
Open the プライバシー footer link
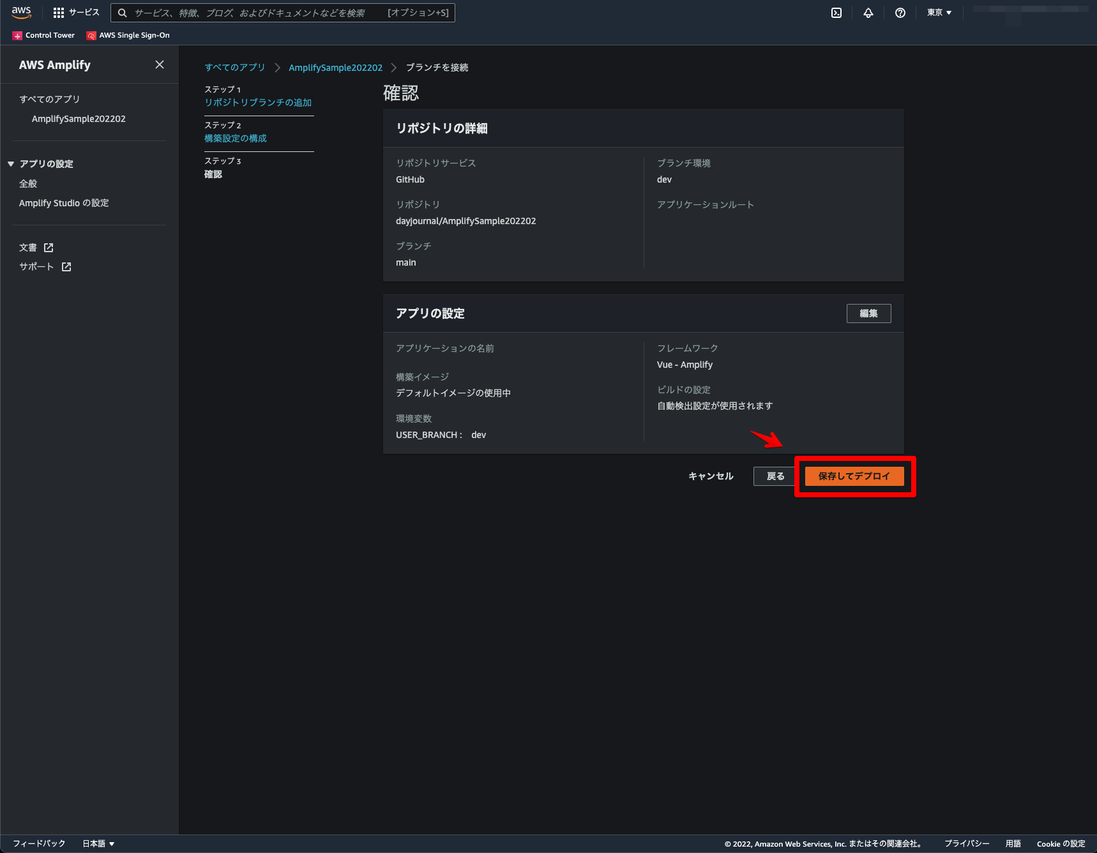967,843
